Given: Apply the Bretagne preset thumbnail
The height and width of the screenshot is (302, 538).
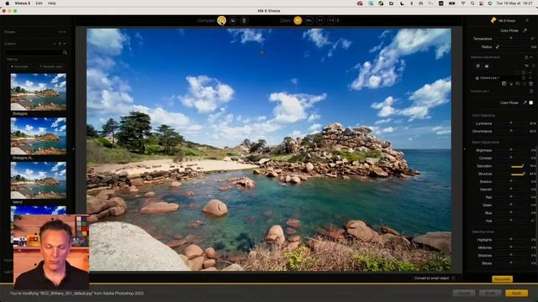Looking at the screenshot, I should point(38,91).
